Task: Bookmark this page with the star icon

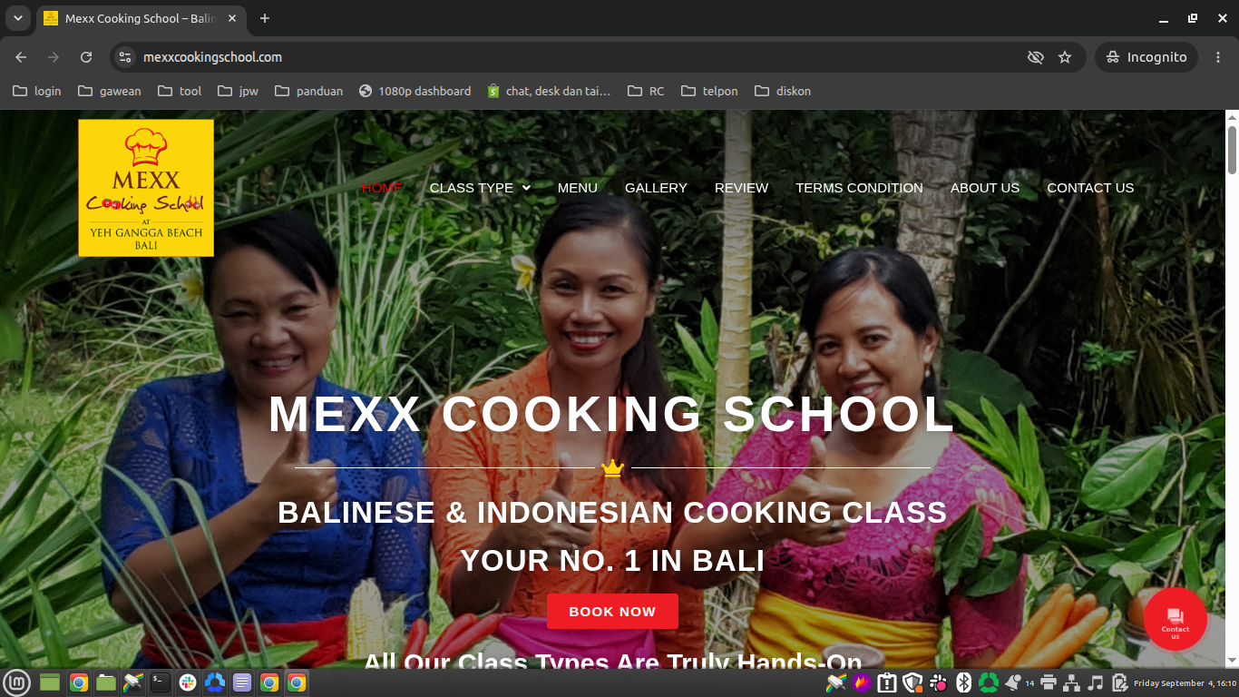Action: point(1065,57)
